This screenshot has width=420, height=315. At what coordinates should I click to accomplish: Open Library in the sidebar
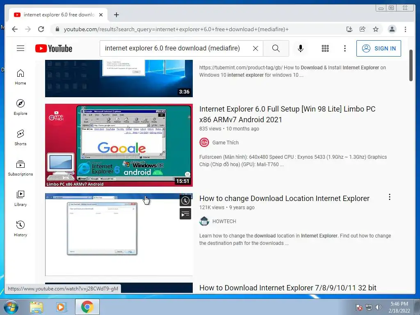tap(21, 199)
